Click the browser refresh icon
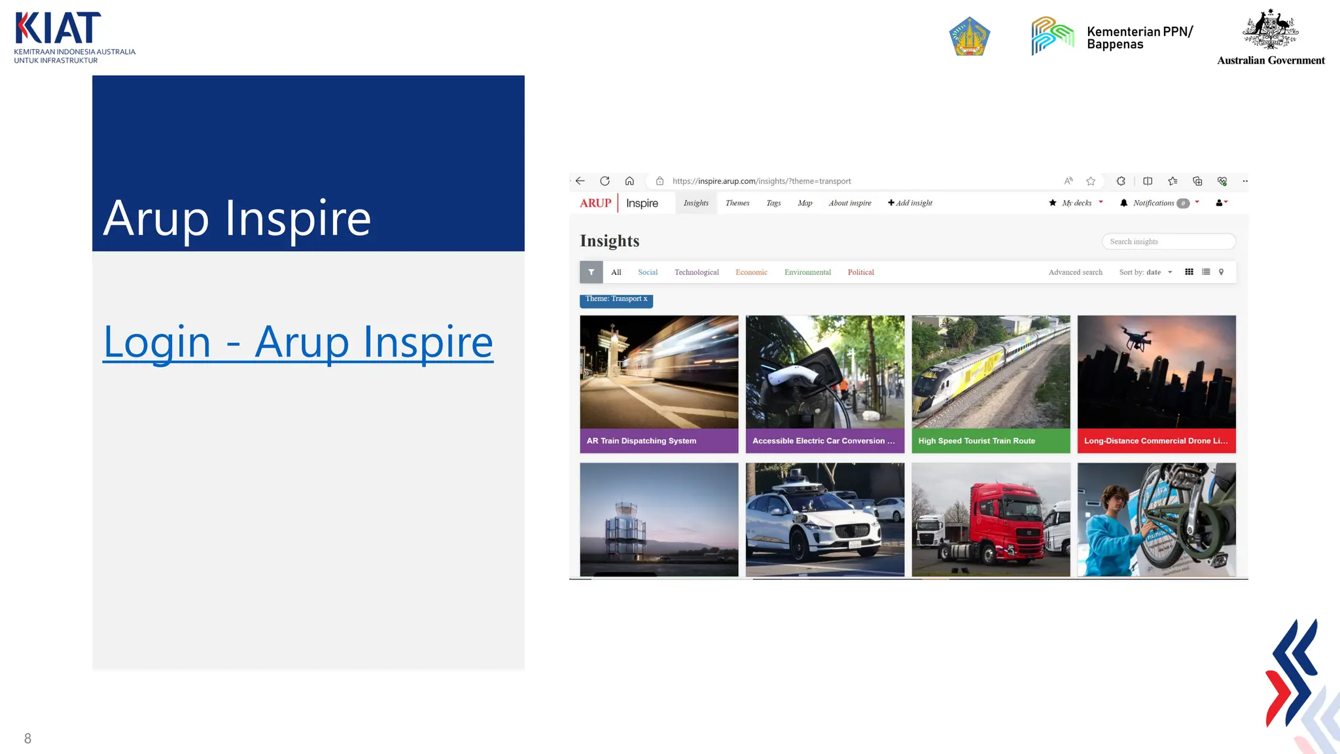The height and width of the screenshot is (754, 1340). click(605, 181)
